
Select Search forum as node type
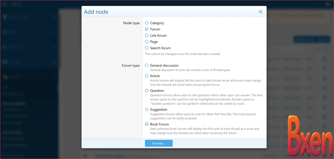147,48
